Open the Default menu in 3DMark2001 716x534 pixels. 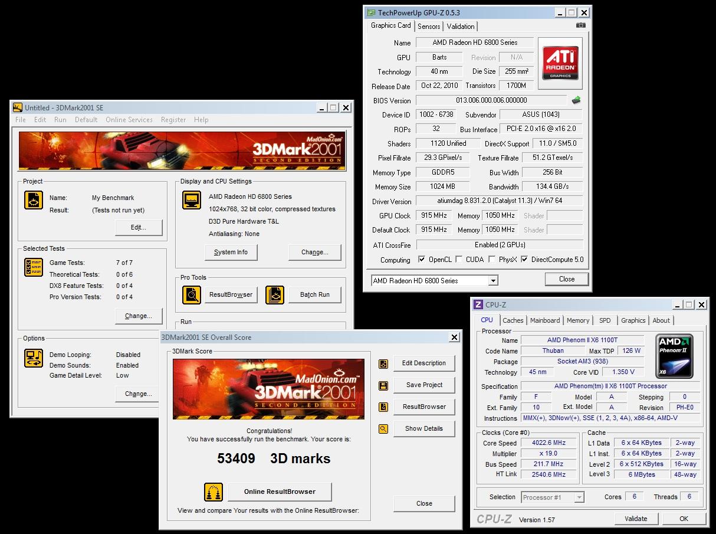tap(86, 120)
